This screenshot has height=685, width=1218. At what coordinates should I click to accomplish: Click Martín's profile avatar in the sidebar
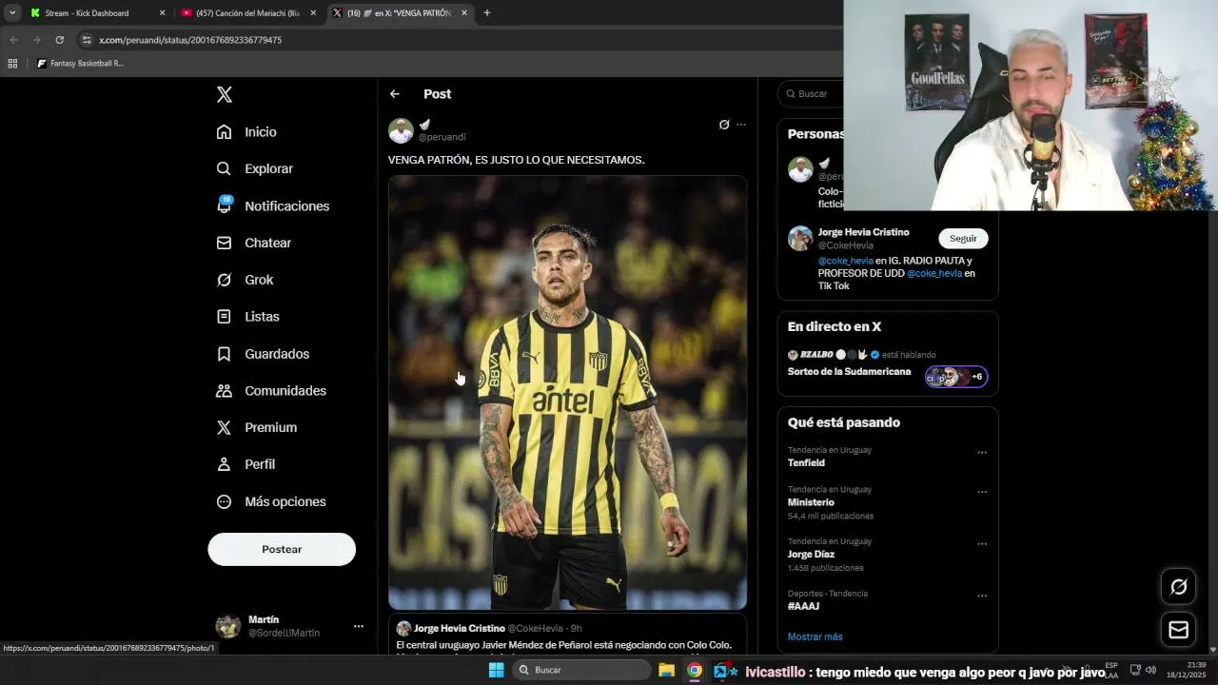pyautogui.click(x=228, y=626)
